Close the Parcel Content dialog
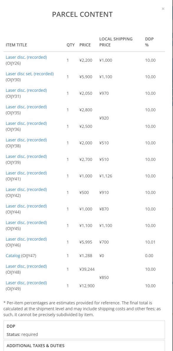 163,9
